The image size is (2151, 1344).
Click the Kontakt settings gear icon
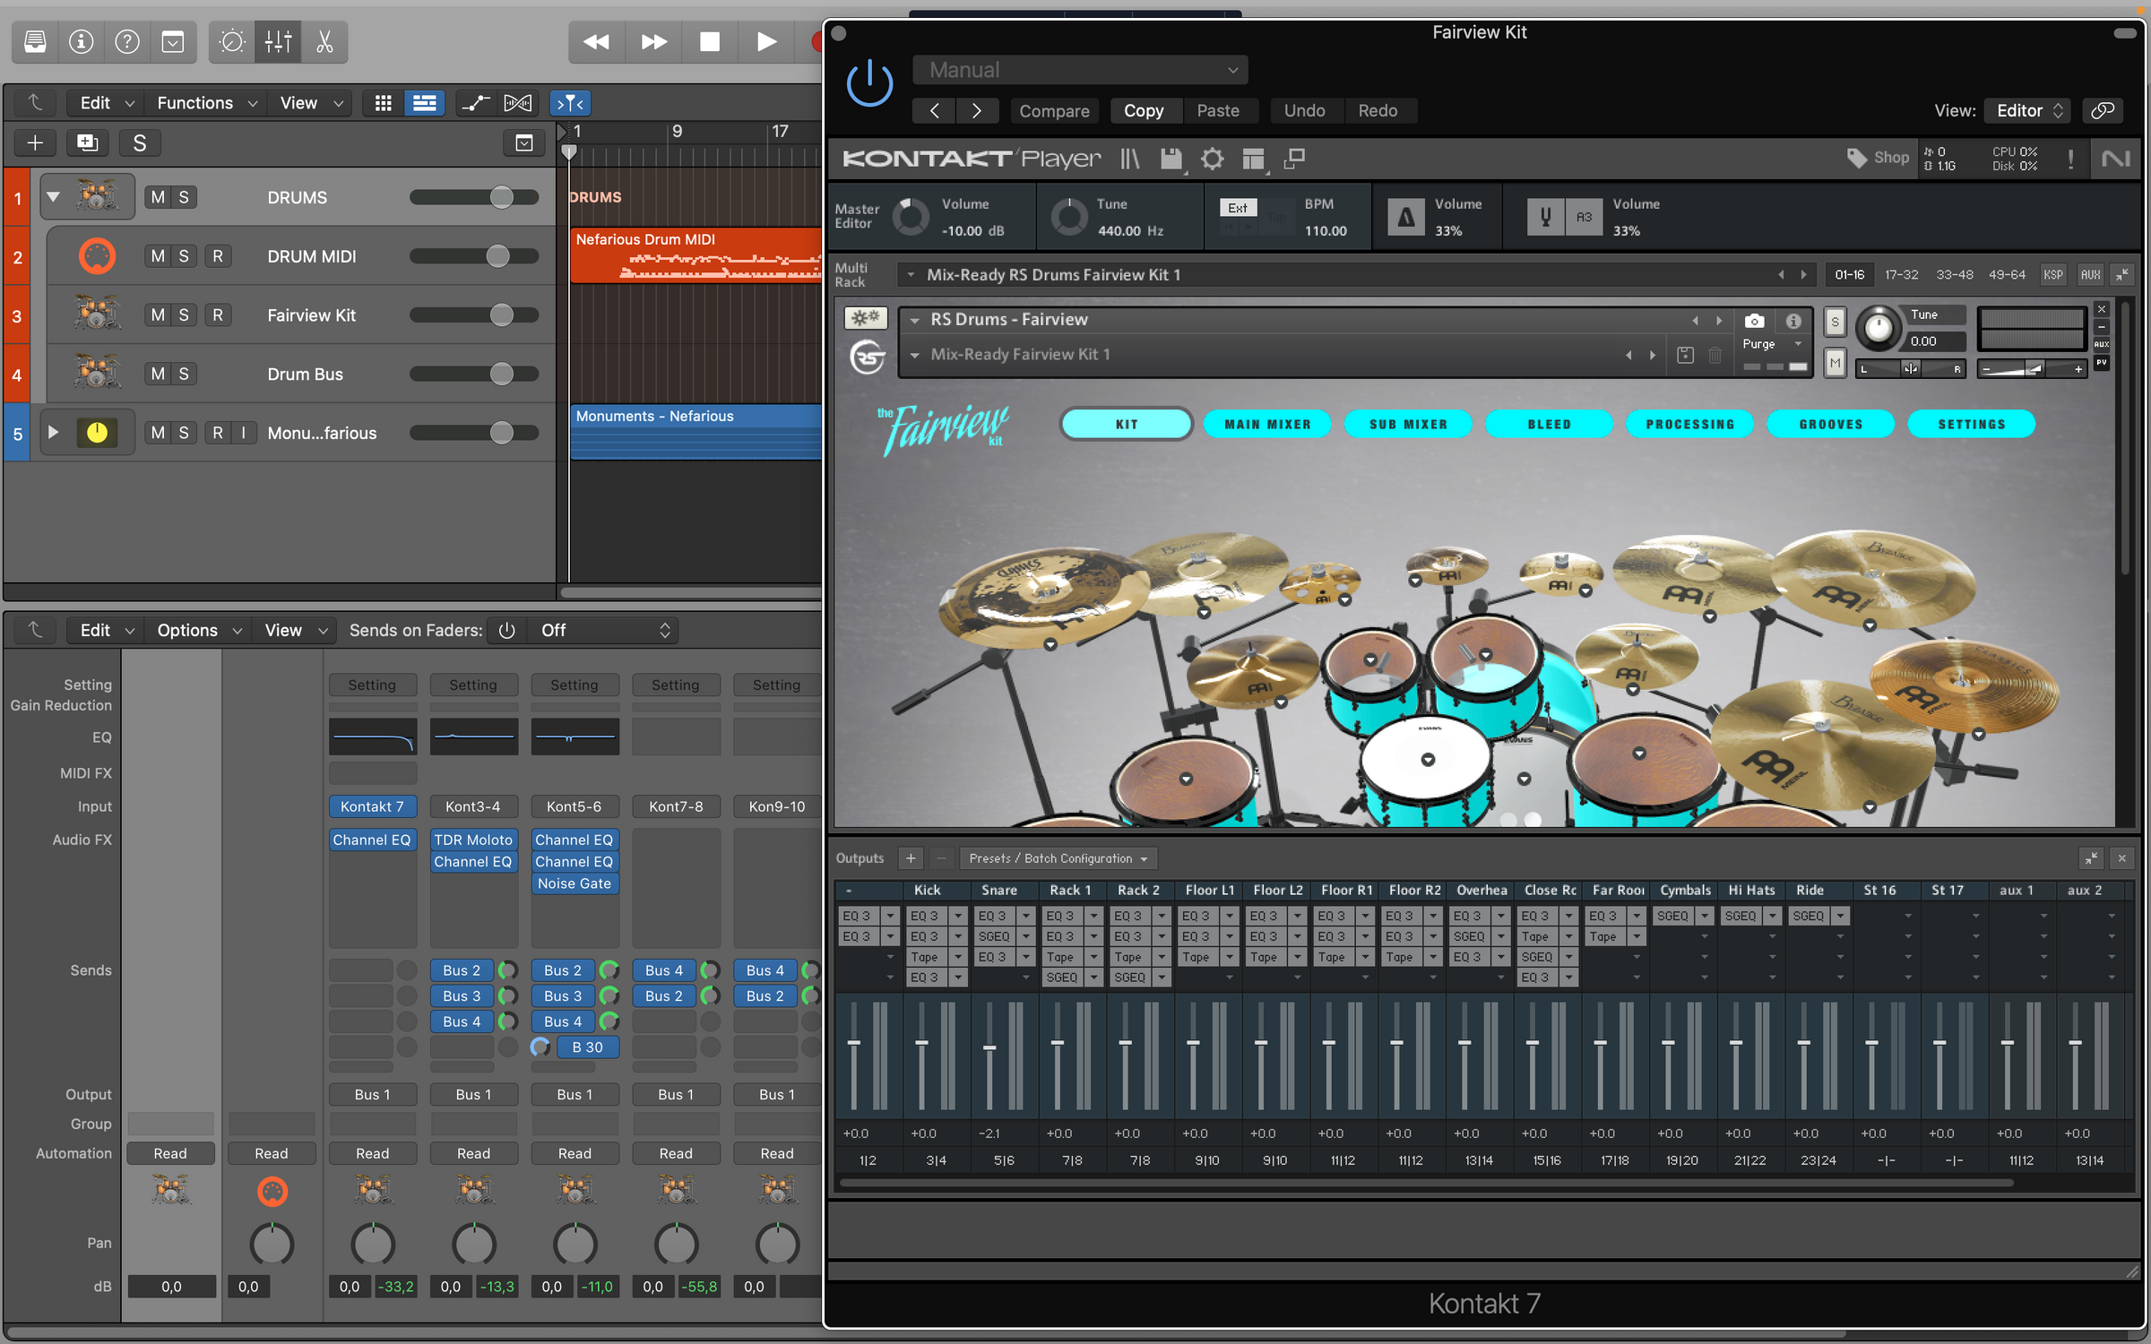click(x=1213, y=159)
